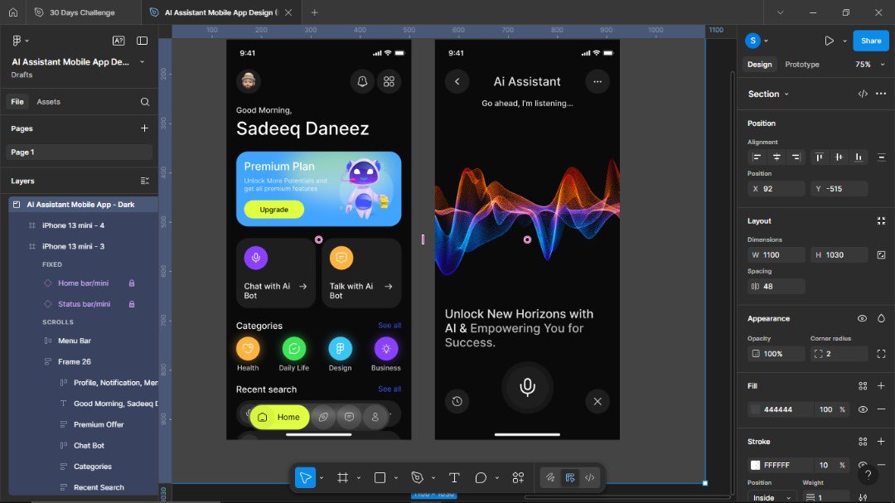Align left alignment icon
The height and width of the screenshot is (503, 895).
[757, 157]
